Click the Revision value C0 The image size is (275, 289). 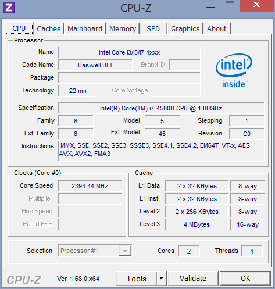(x=247, y=134)
